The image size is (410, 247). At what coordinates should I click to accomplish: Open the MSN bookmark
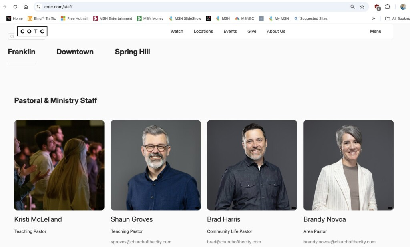click(223, 18)
